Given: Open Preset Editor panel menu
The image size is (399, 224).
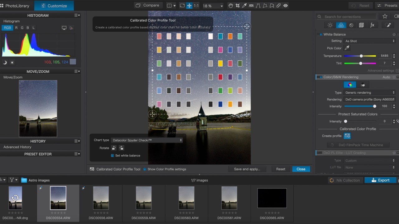Looking at the screenshot, I should 77,154.
